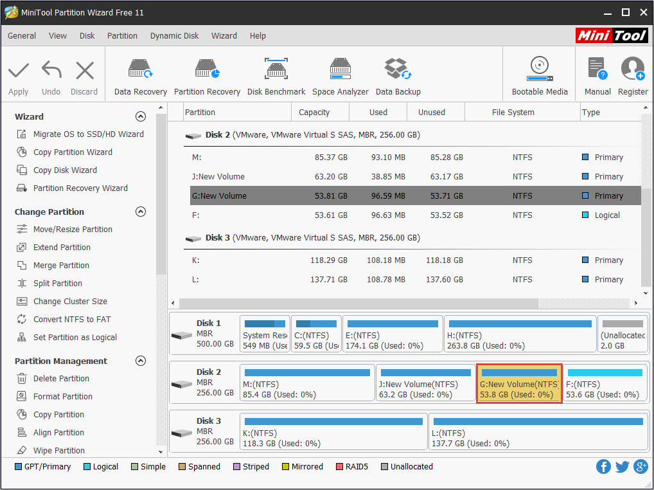This screenshot has width=654, height=490.
Task: Open the Disk menu
Action: point(87,36)
